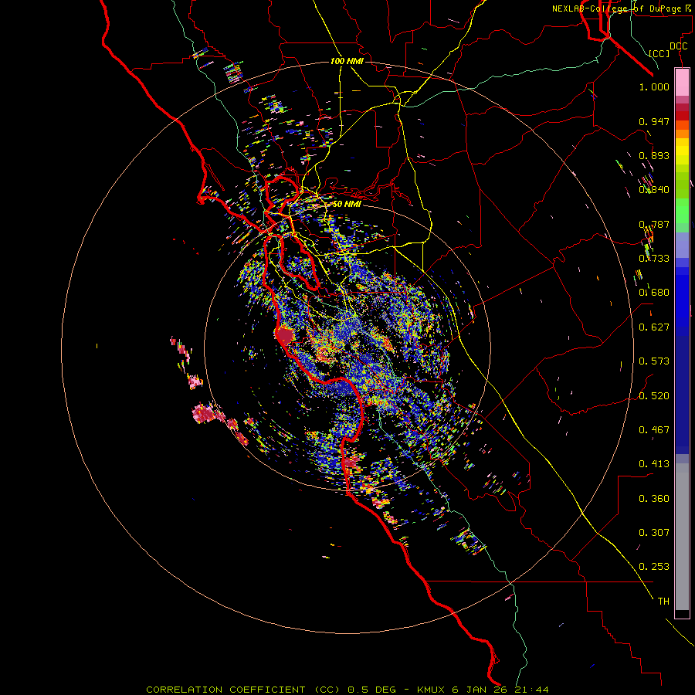Pick the bright green segment of the color bar
695x695 pixels.
pyautogui.click(x=682, y=211)
